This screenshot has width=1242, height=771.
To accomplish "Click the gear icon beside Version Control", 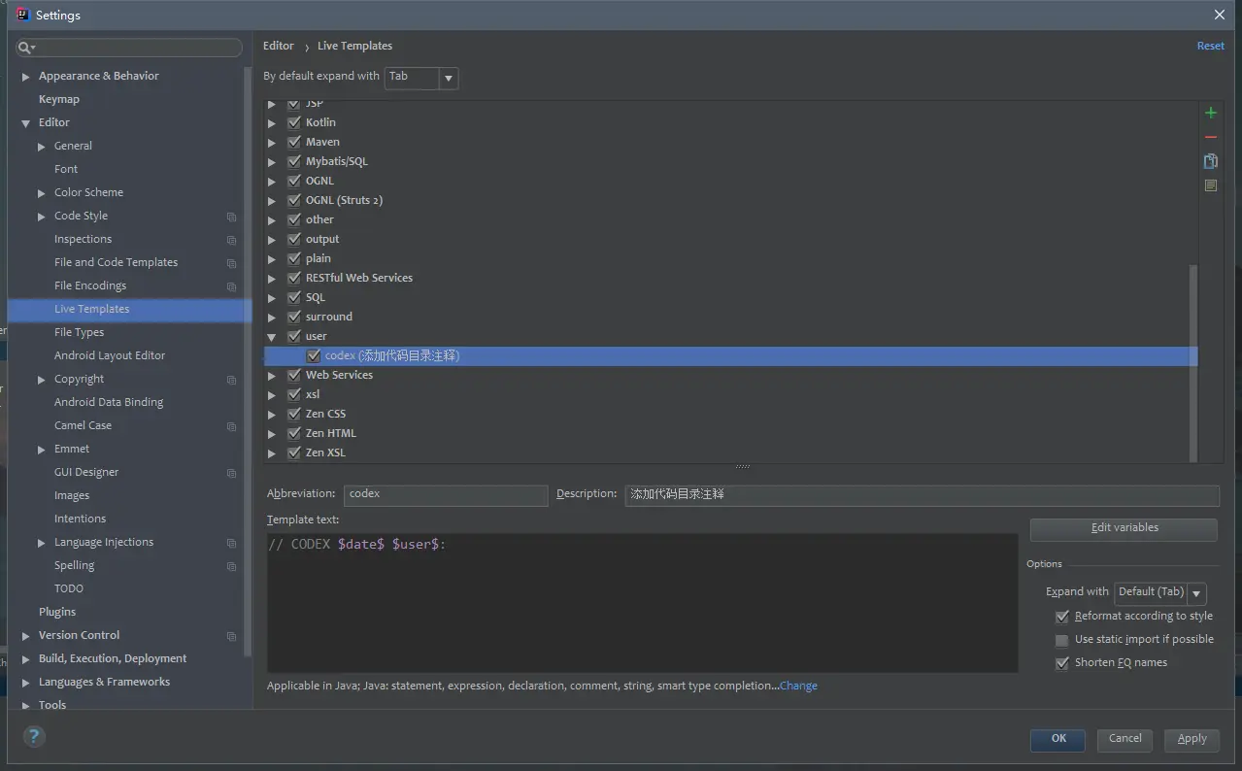I will tap(230, 635).
